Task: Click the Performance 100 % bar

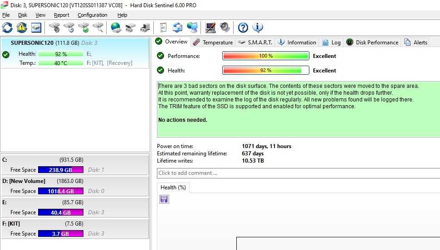Action: pos(266,56)
